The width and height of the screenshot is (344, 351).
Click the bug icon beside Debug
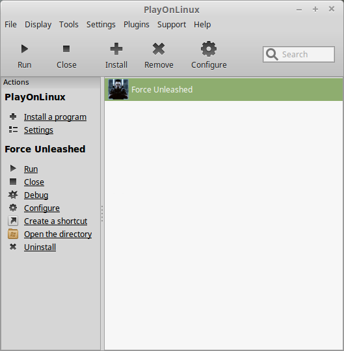coord(13,195)
